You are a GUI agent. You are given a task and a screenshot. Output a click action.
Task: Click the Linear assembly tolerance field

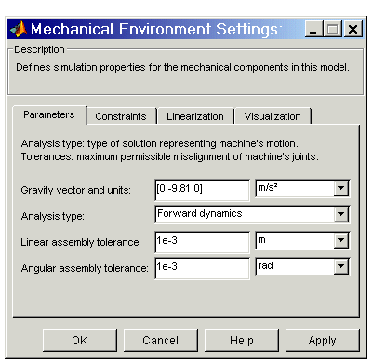(202, 241)
